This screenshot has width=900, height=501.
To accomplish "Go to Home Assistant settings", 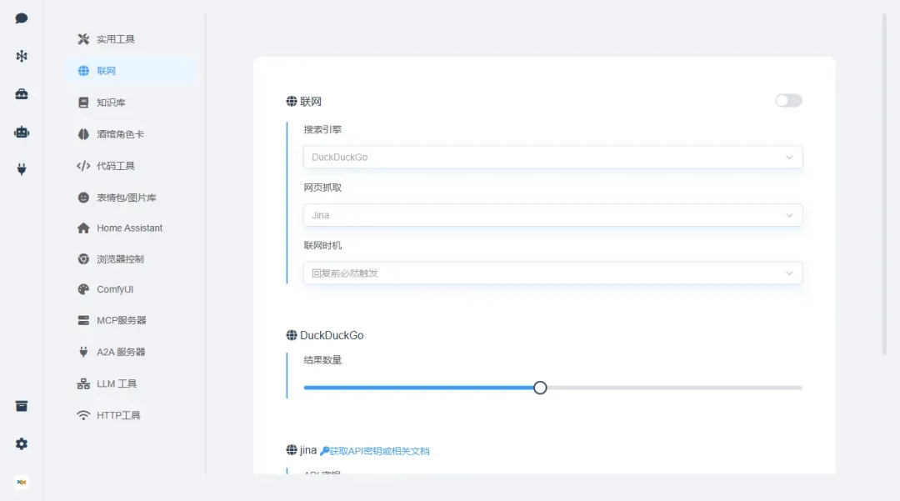I will click(x=129, y=228).
